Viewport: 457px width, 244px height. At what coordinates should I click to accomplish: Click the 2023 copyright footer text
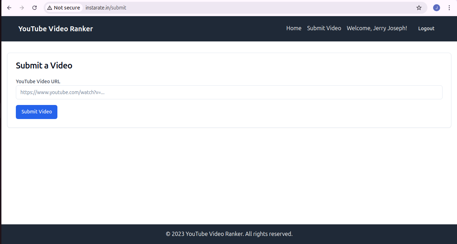(229, 234)
